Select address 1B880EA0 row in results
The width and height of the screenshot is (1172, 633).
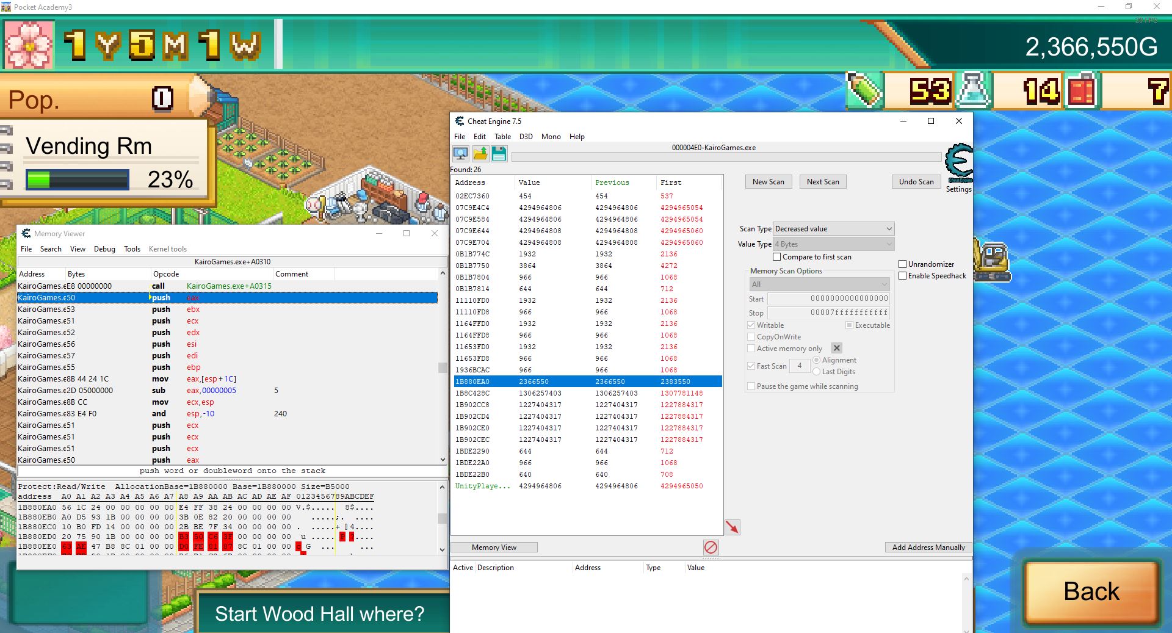click(x=472, y=382)
